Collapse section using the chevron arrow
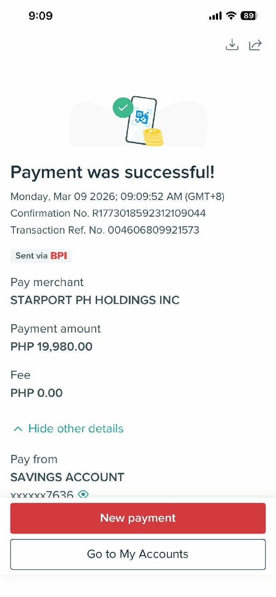The image size is (276, 597). [18, 429]
